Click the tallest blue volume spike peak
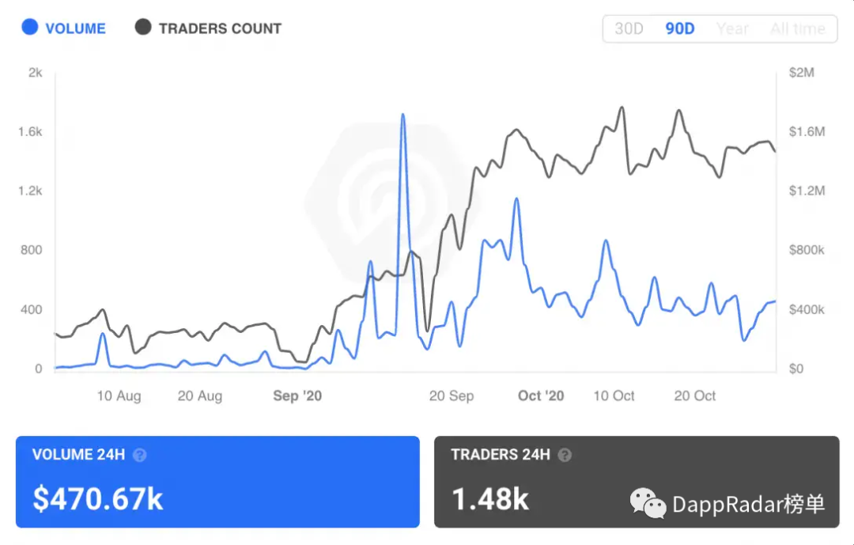Image resolution: width=854 pixels, height=545 pixels. (x=403, y=115)
